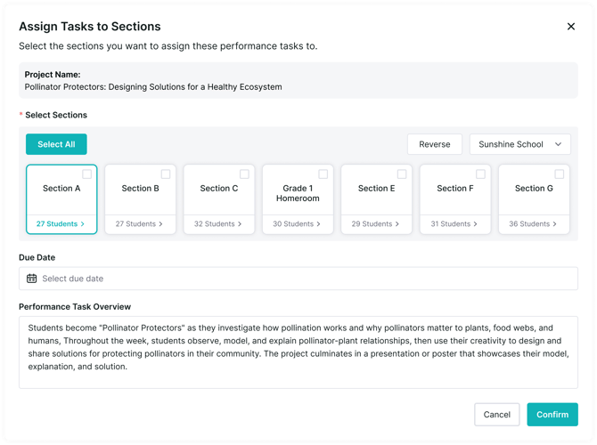The width and height of the screenshot is (597, 445).
Task: Expand Section A's 27 Students list
Action: [x=61, y=224]
